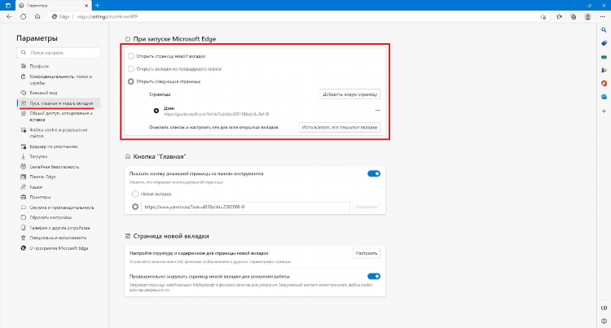
Task: Add this page to favorites star
Action: (x=543, y=17)
